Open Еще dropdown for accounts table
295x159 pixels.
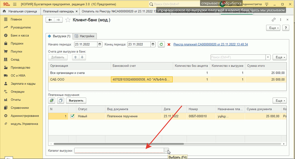(280, 57)
